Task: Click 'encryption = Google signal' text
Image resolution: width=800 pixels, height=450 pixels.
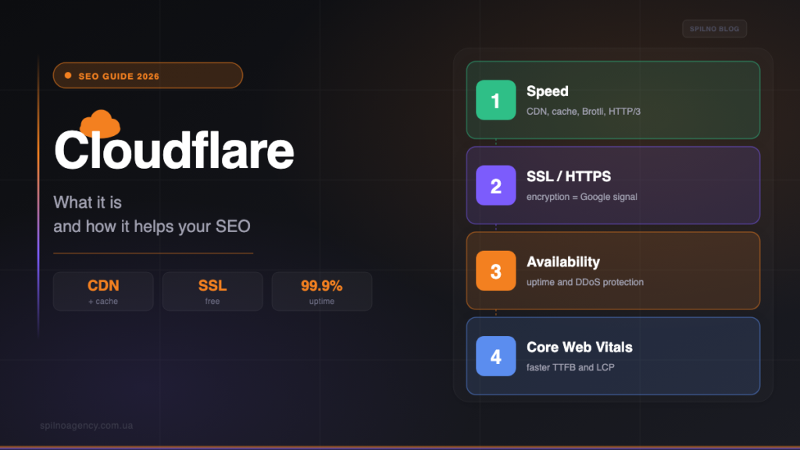Action: [581, 197]
